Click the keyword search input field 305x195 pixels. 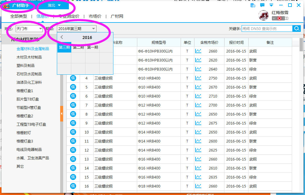click(x=267, y=29)
